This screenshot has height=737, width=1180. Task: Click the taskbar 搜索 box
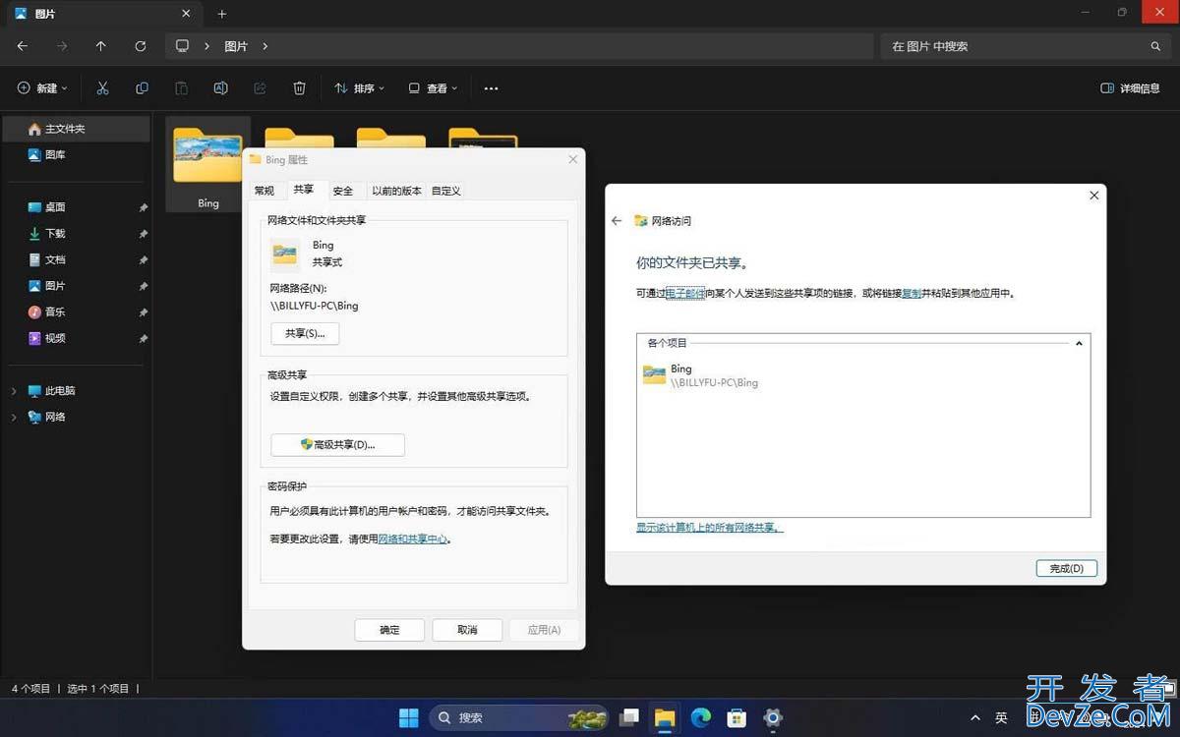coord(519,717)
